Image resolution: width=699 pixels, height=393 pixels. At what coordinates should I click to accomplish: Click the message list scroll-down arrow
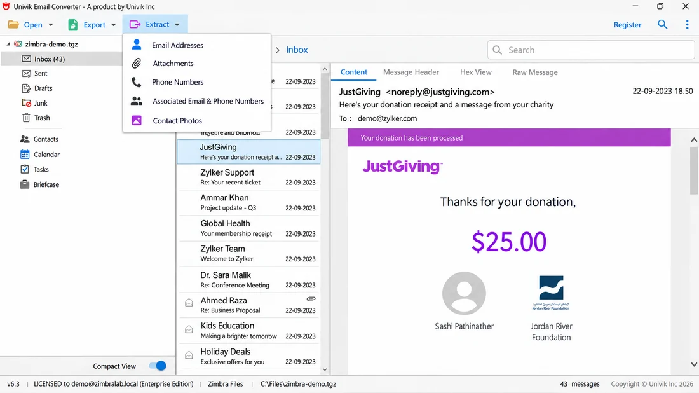click(325, 370)
